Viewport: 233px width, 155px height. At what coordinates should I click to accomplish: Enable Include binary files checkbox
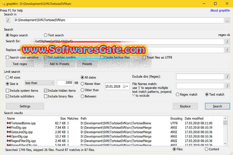point(46,96)
